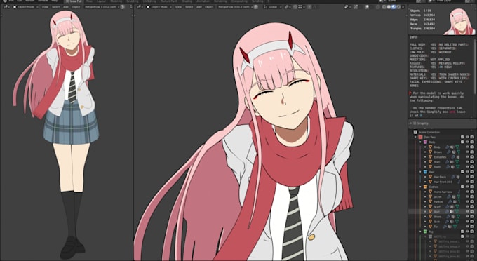Uncheck Clothes collection exclude checkbox
The image size is (477, 261).
click(x=462, y=187)
